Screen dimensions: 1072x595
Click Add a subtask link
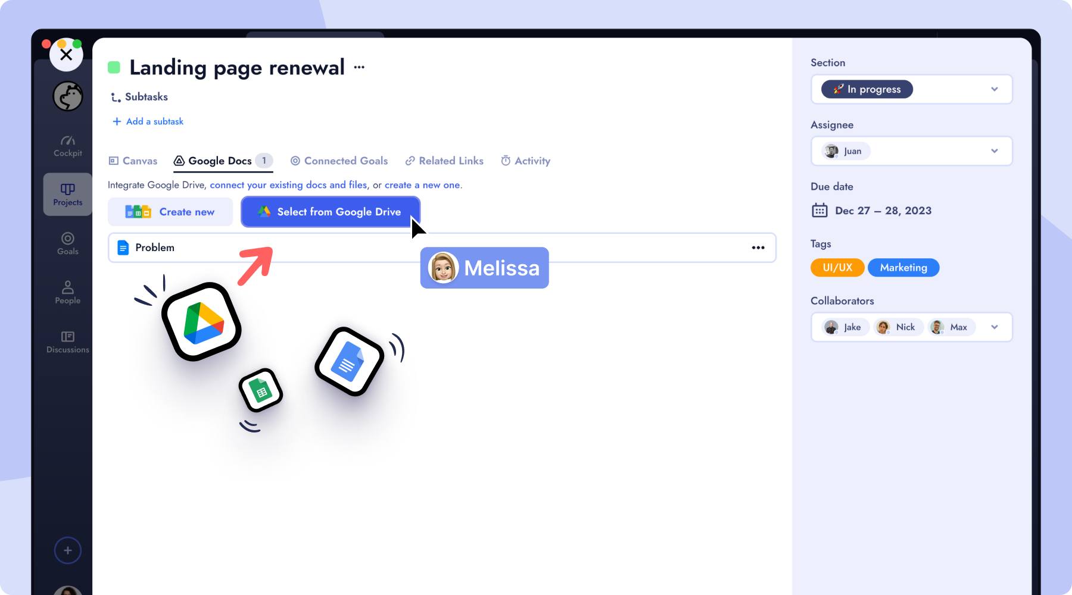[148, 121]
